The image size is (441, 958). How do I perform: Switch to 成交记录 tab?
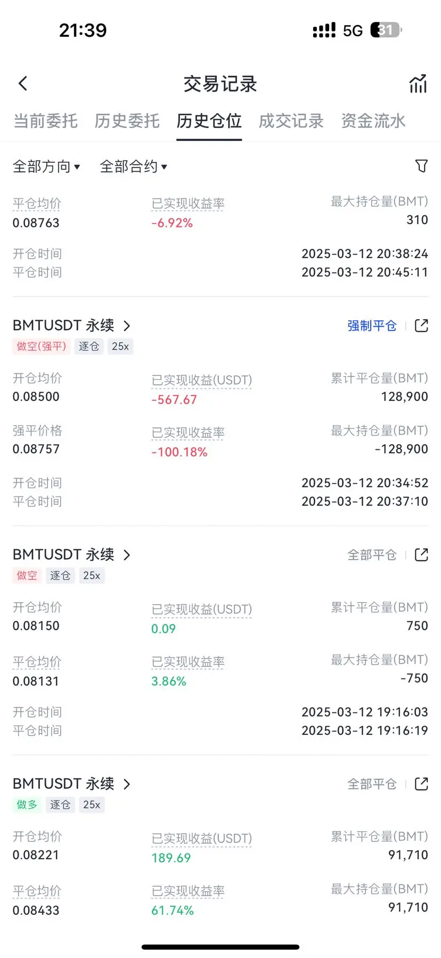click(x=291, y=121)
